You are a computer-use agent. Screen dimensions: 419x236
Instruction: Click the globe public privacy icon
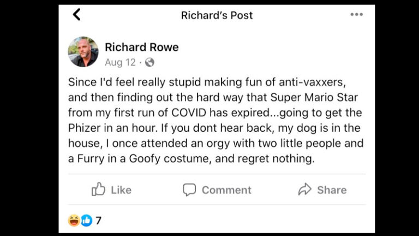click(x=149, y=62)
